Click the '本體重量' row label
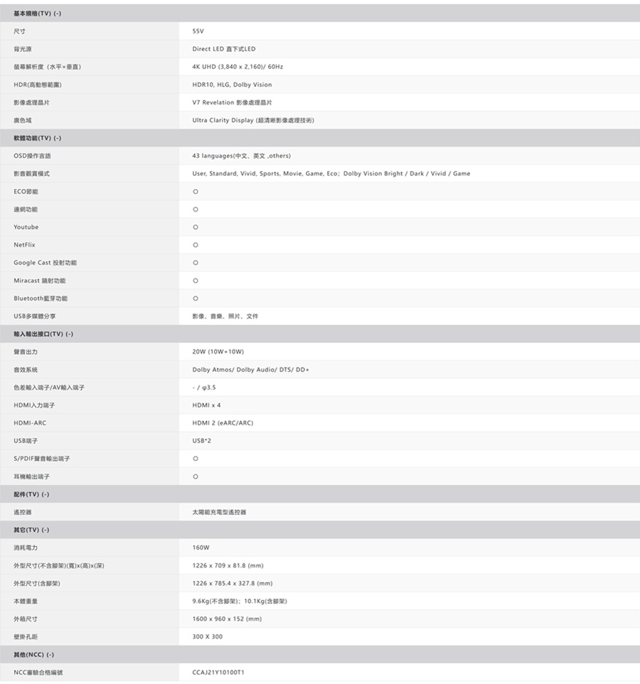The height and width of the screenshot is (684, 640). point(26,601)
